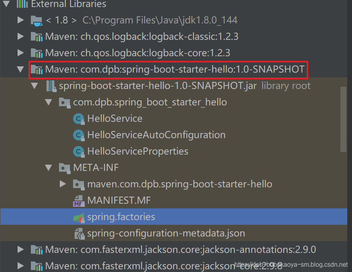Click the HelloServiceAutoConfiguration class icon
Viewport: 352px width, 272px height.
[79, 135]
